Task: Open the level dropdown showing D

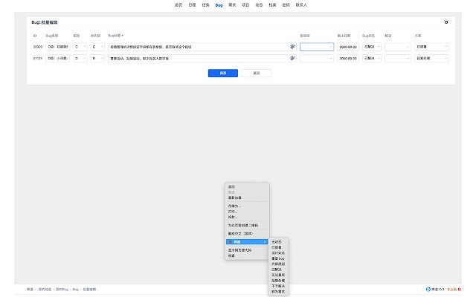Action: [80, 58]
